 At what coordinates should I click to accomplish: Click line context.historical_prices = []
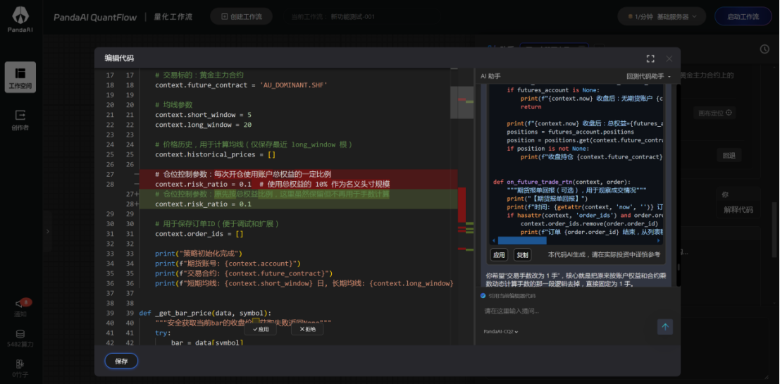(x=215, y=154)
